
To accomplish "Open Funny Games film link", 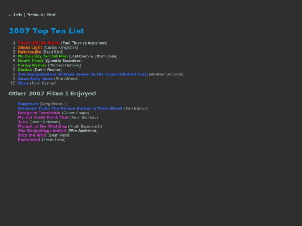I will pyautogui.click(x=32, y=65).
